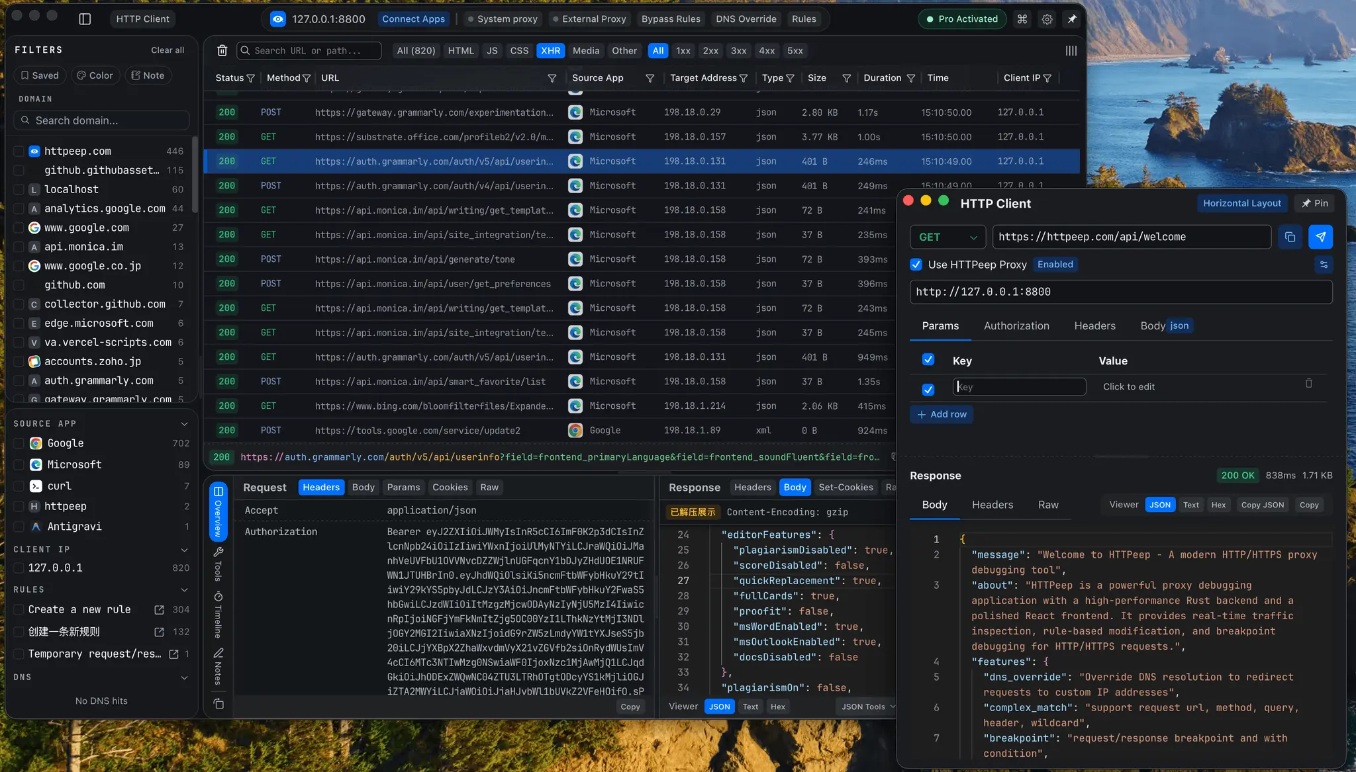Click the Type column filter icon
1356x772 pixels.
tap(789, 78)
